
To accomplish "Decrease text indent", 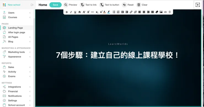I will (x=127, y=12).
